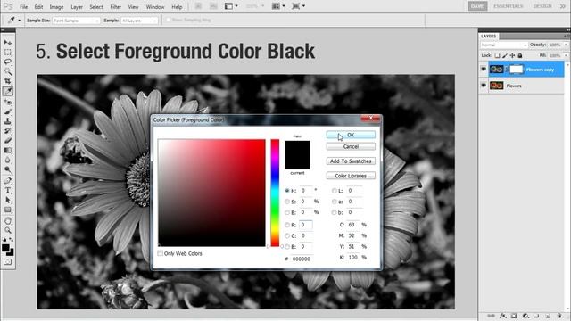Select the G green radio button
Image resolution: width=571 pixels, height=321 pixels.
[287, 235]
